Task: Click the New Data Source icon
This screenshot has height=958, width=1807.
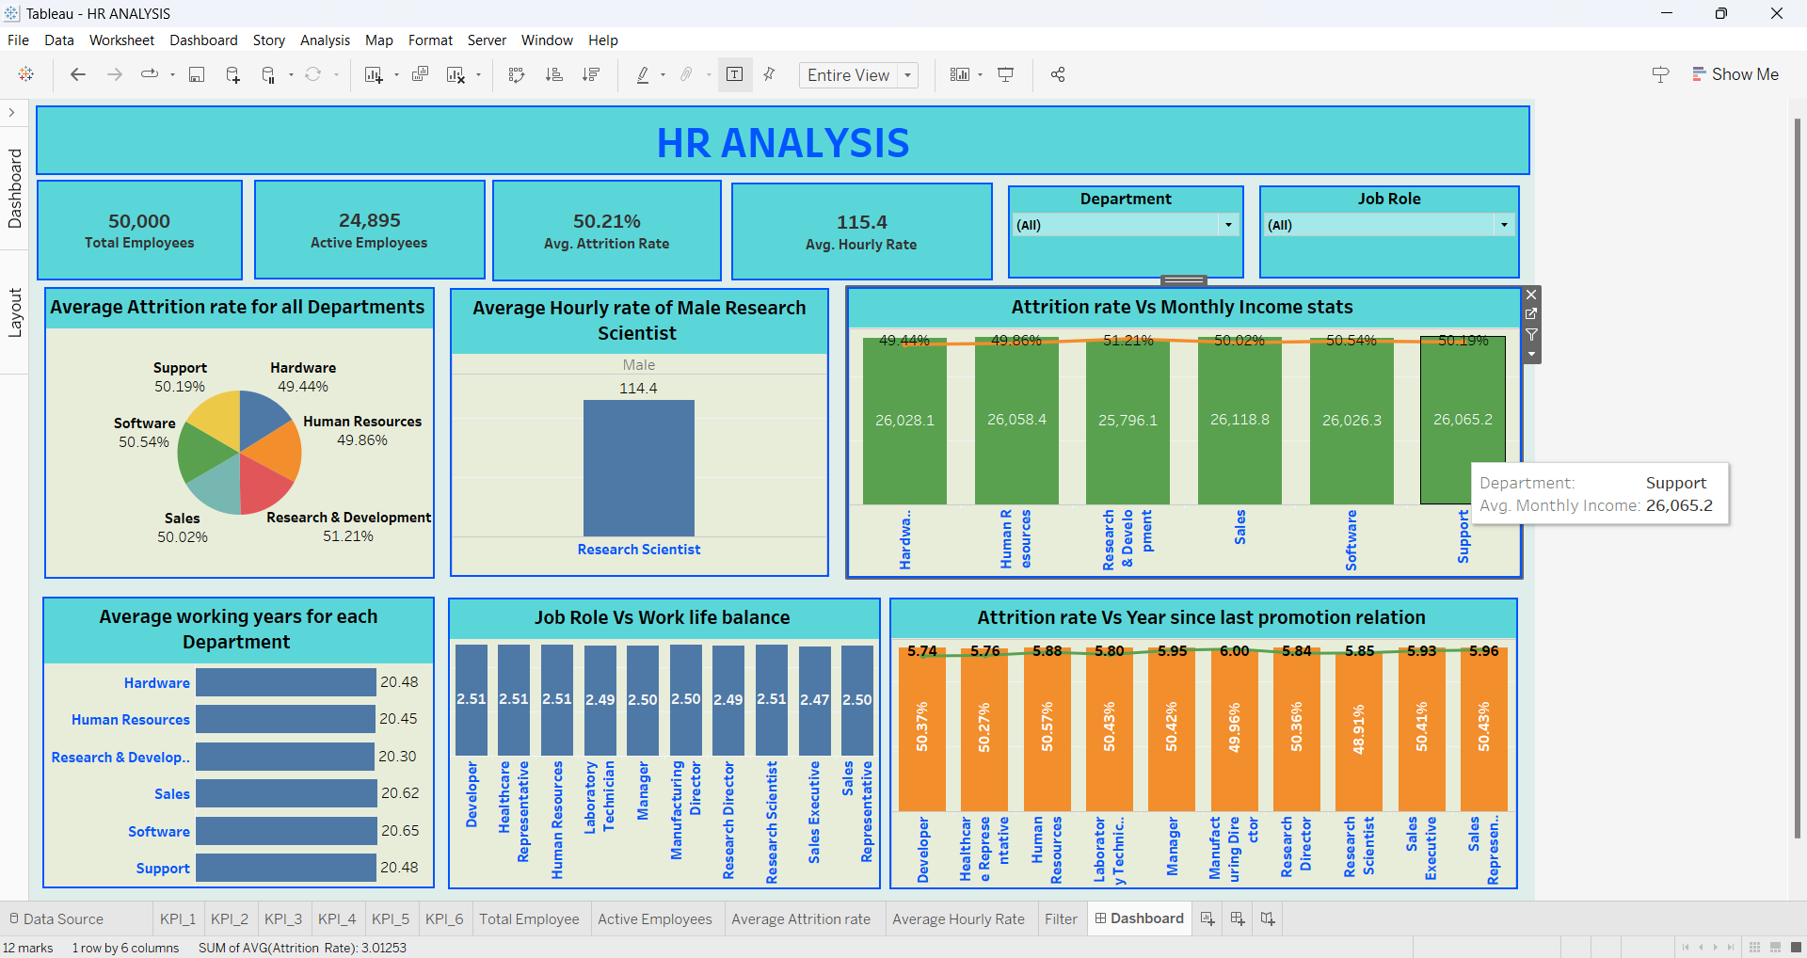Action: 232,75
